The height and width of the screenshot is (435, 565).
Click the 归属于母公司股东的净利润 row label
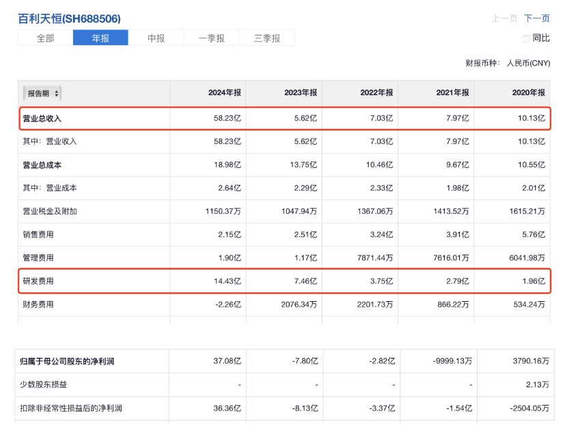[x=67, y=361]
